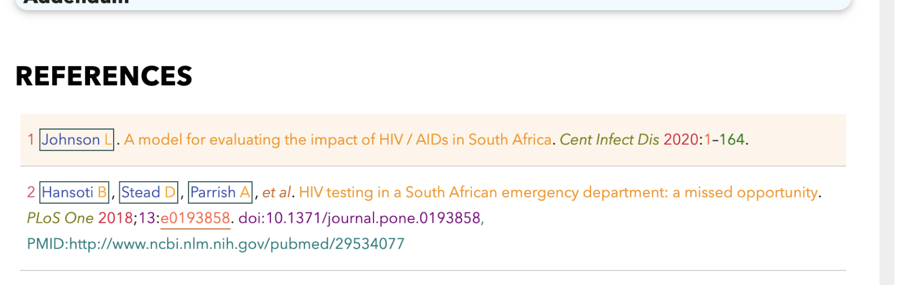The height and width of the screenshot is (285, 900).
Task: Click last page number 164
Action: [x=732, y=140]
